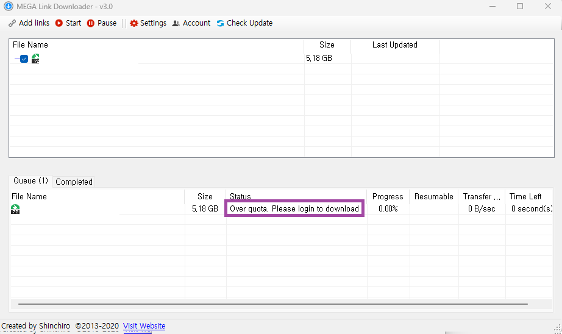Open the Account options

coord(191,23)
